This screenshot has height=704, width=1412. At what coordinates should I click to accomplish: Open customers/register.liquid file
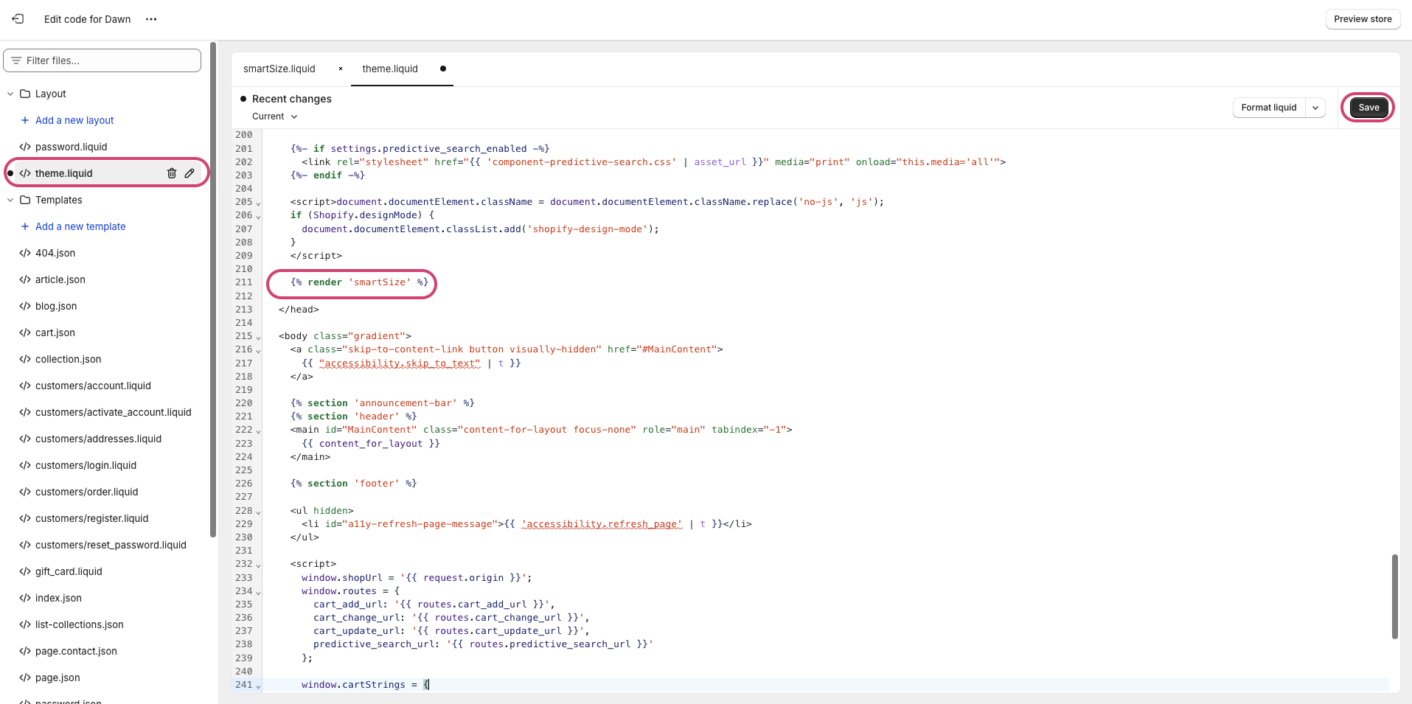pyautogui.click(x=92, y=518)
